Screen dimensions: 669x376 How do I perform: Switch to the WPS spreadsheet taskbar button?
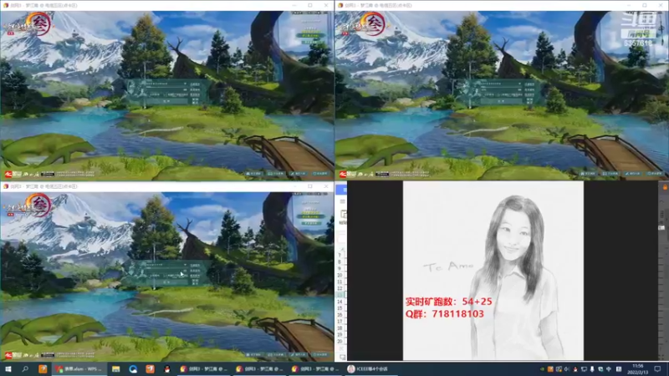tap(78, 368)
